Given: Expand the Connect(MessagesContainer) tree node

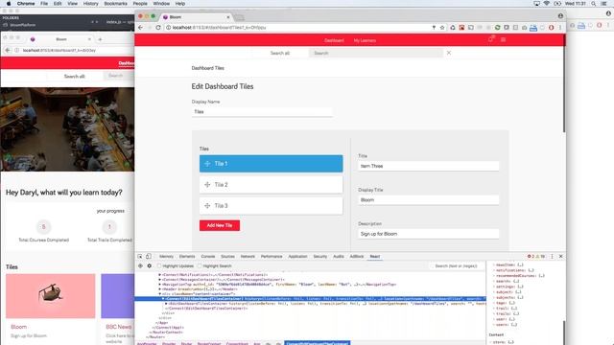Looking at the screenshot, I should pos(160,280).
